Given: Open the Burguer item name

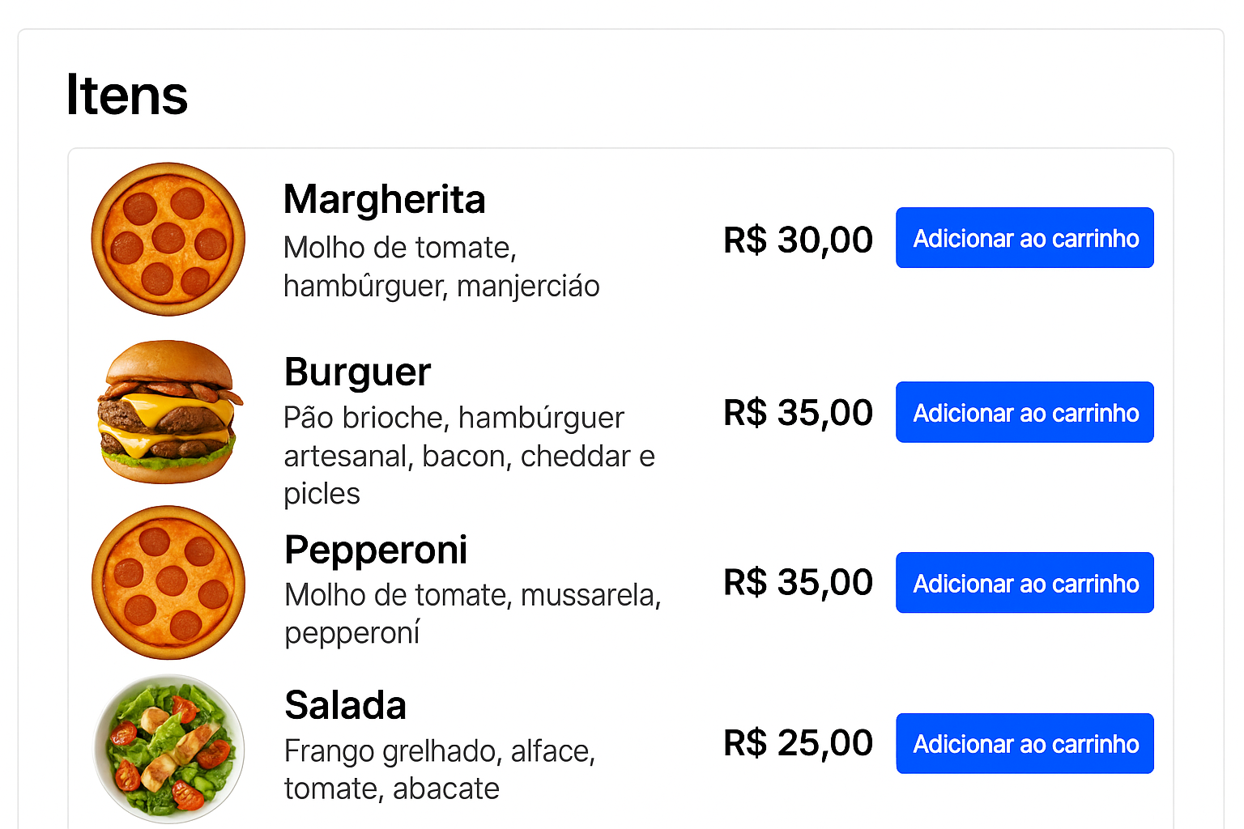Looking at the screenshot, I should pyautogui.click(x=357, y=372).
